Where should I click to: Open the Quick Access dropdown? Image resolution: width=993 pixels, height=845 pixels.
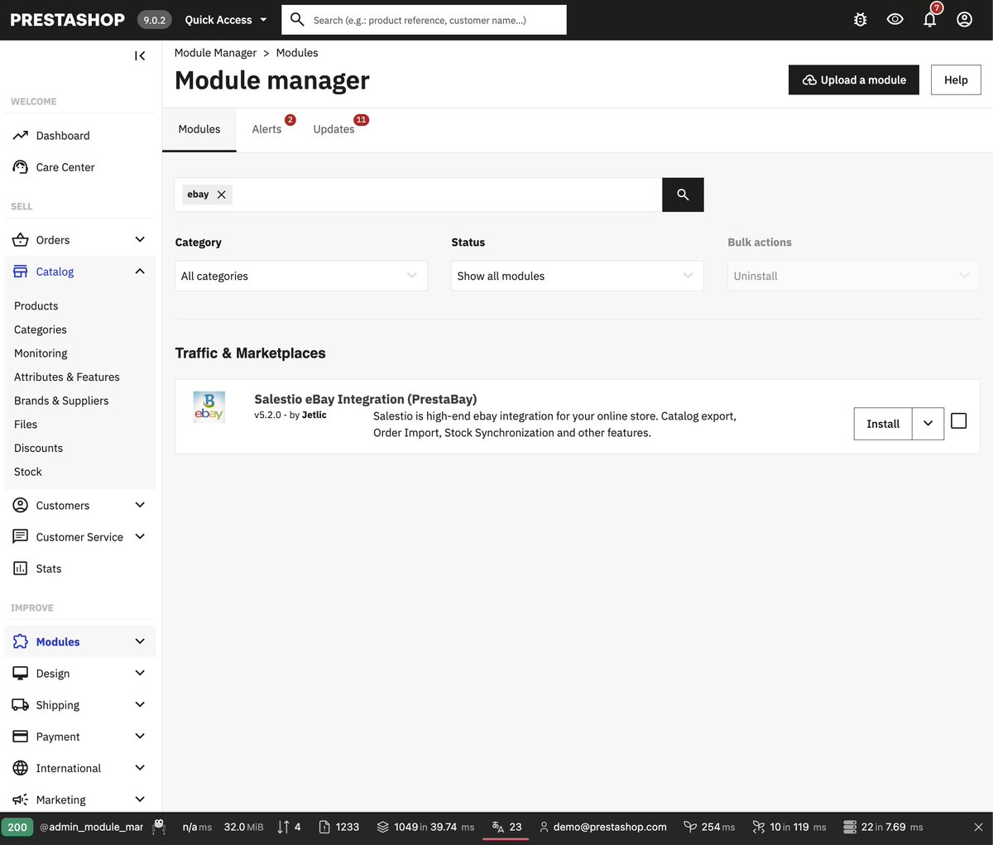(x=226, y=20)
